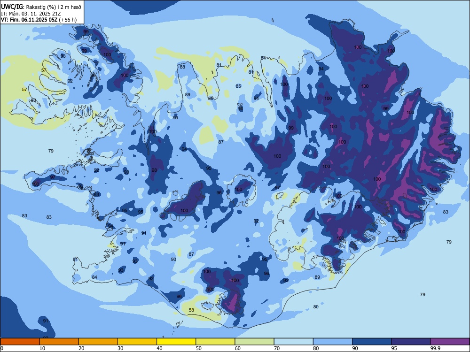The image size is (470, 352).
Task: Choose the dark blue 90–95 legend swatch
Action: tap(372, 342)
